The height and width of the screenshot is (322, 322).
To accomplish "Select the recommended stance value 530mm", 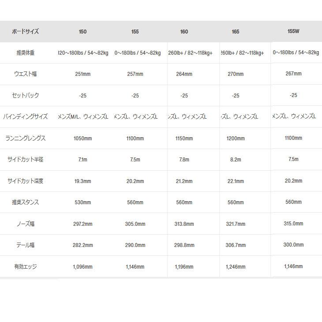I will pos(82,202).
